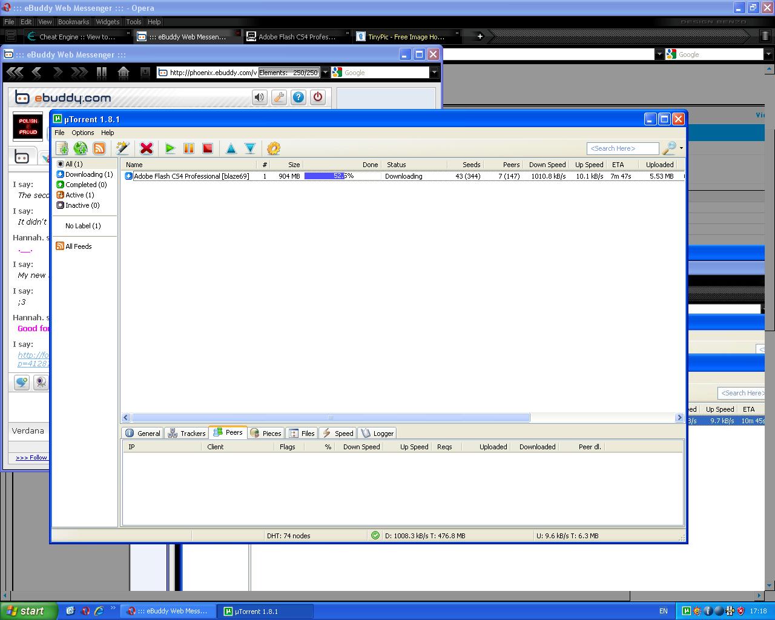
Task: Expand the eBuddy window address bar dropdown
Action: (325, 73)
